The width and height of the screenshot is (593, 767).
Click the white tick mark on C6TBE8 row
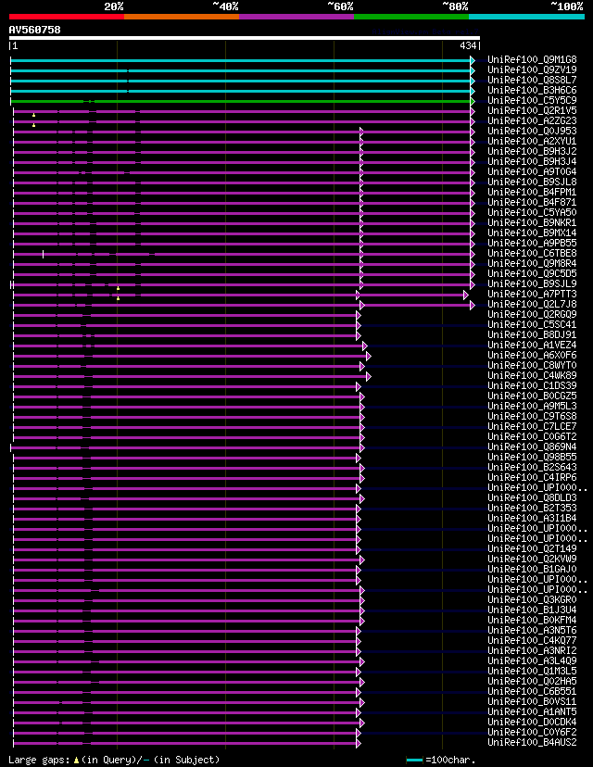click(x=43, y=254)
